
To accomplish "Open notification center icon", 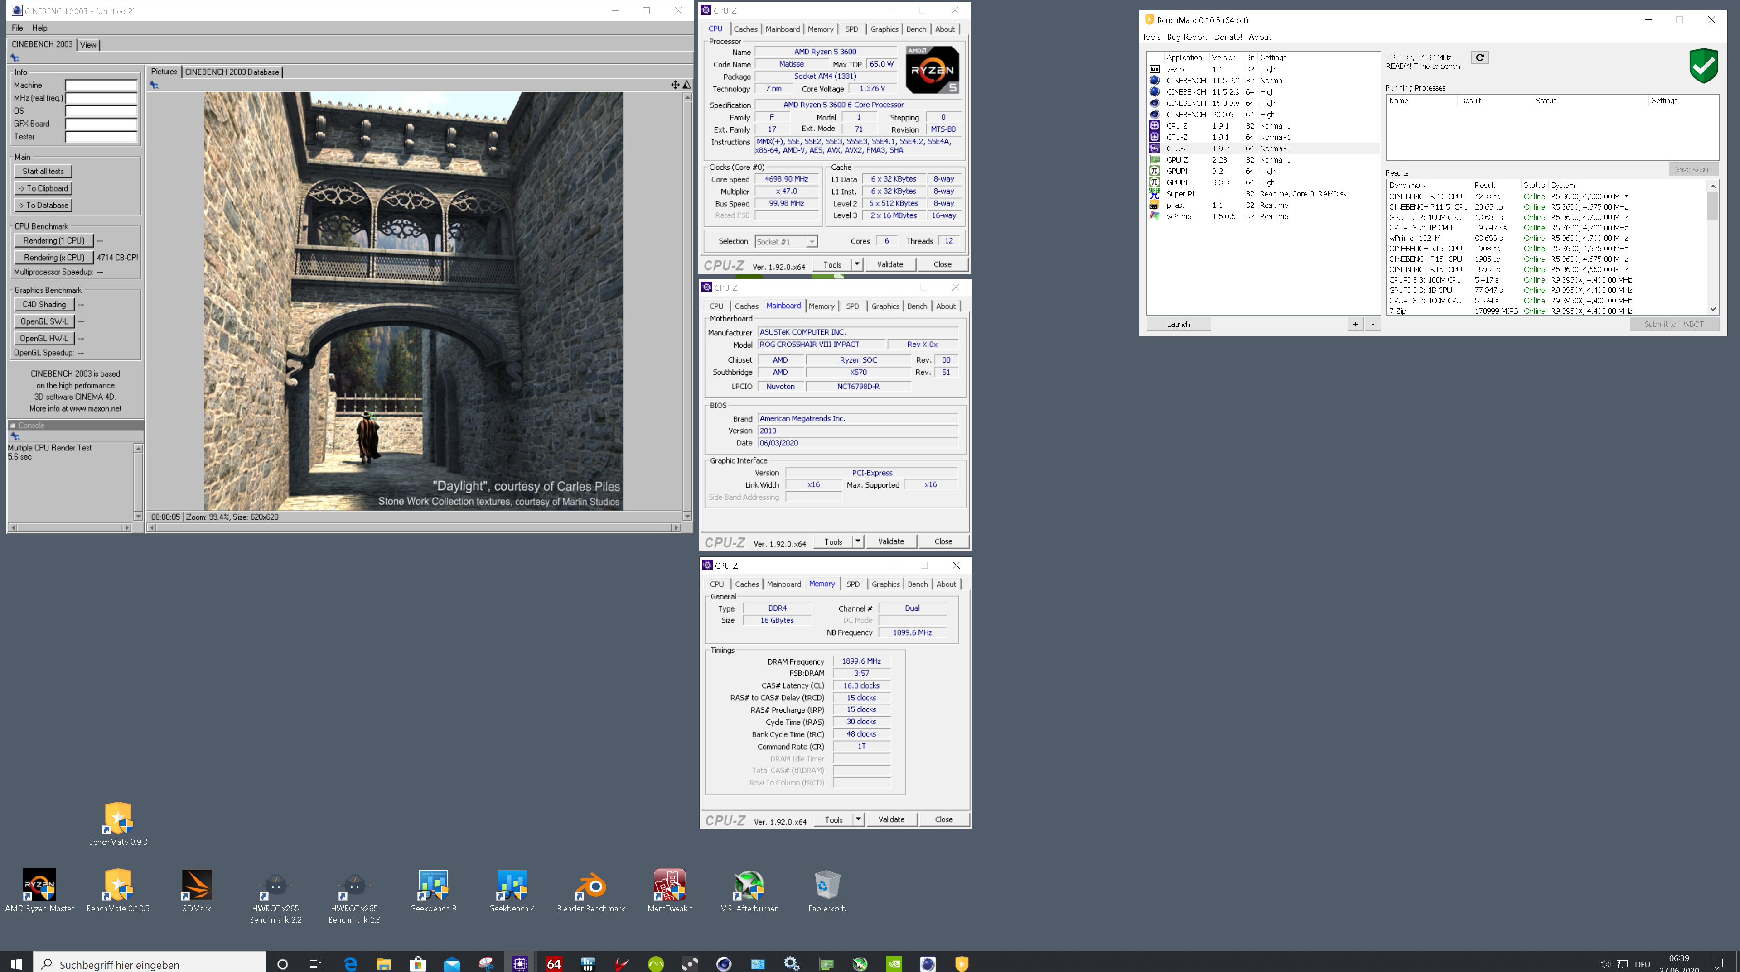I will (1717, 963).
